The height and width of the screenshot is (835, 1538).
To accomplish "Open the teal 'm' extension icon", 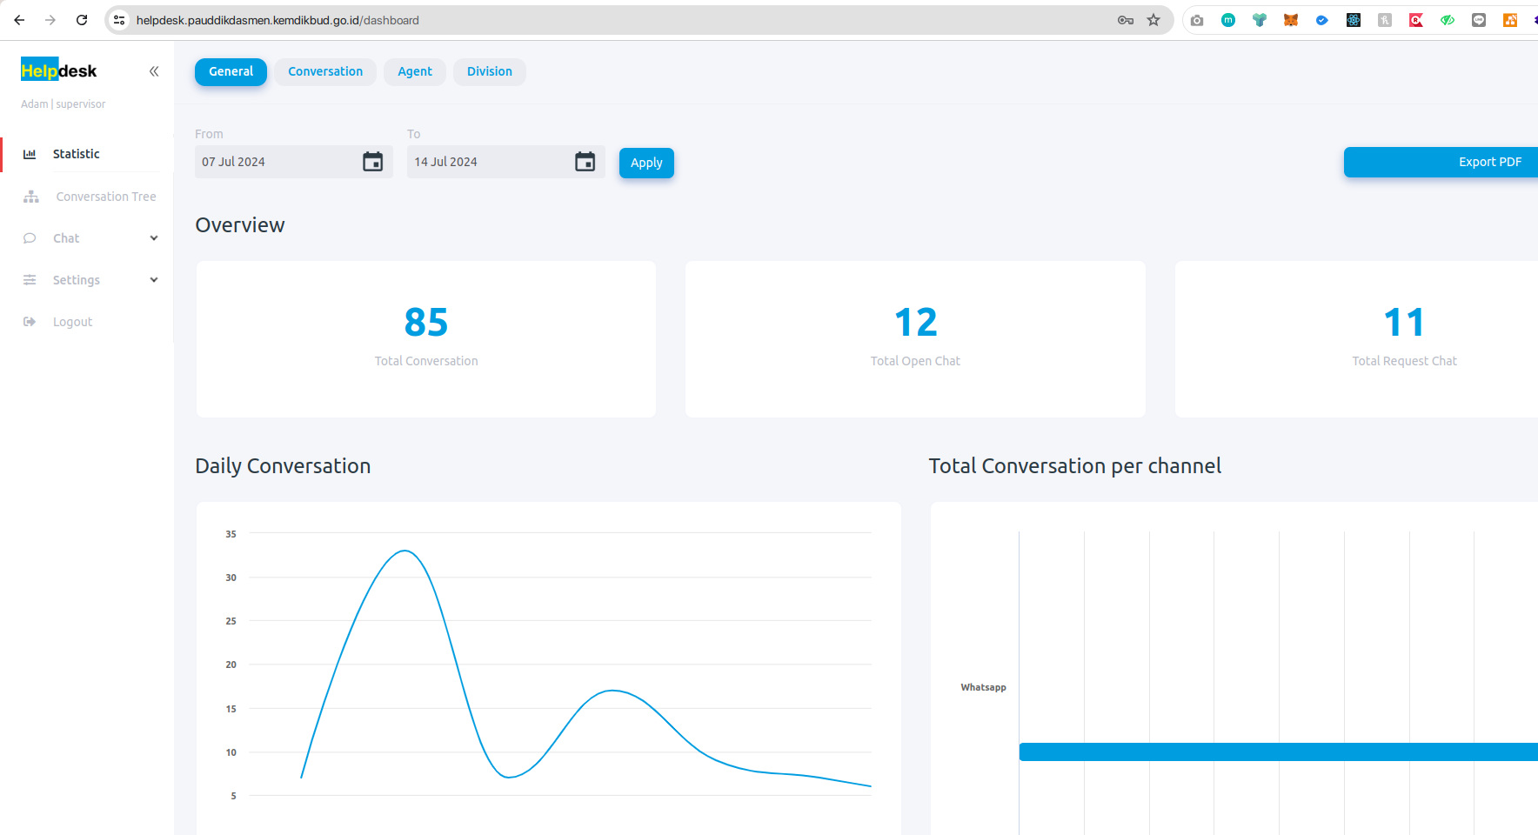I will tap(1228, 20).
